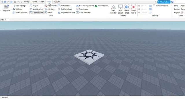Switch to the HOME tab
The image size is (185, 104).
(26, 2)
